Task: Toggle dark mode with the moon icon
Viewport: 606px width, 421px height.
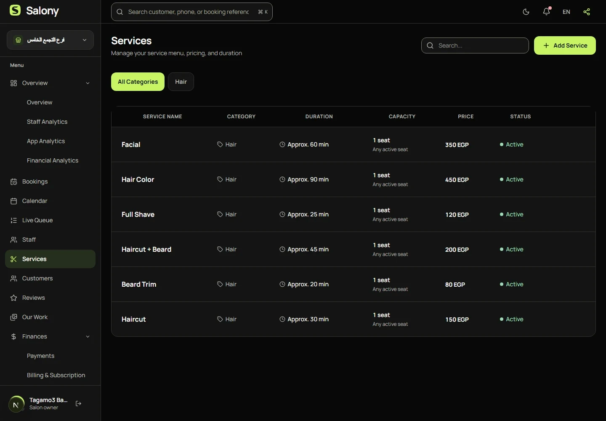Action: click(x=526, y=12)
